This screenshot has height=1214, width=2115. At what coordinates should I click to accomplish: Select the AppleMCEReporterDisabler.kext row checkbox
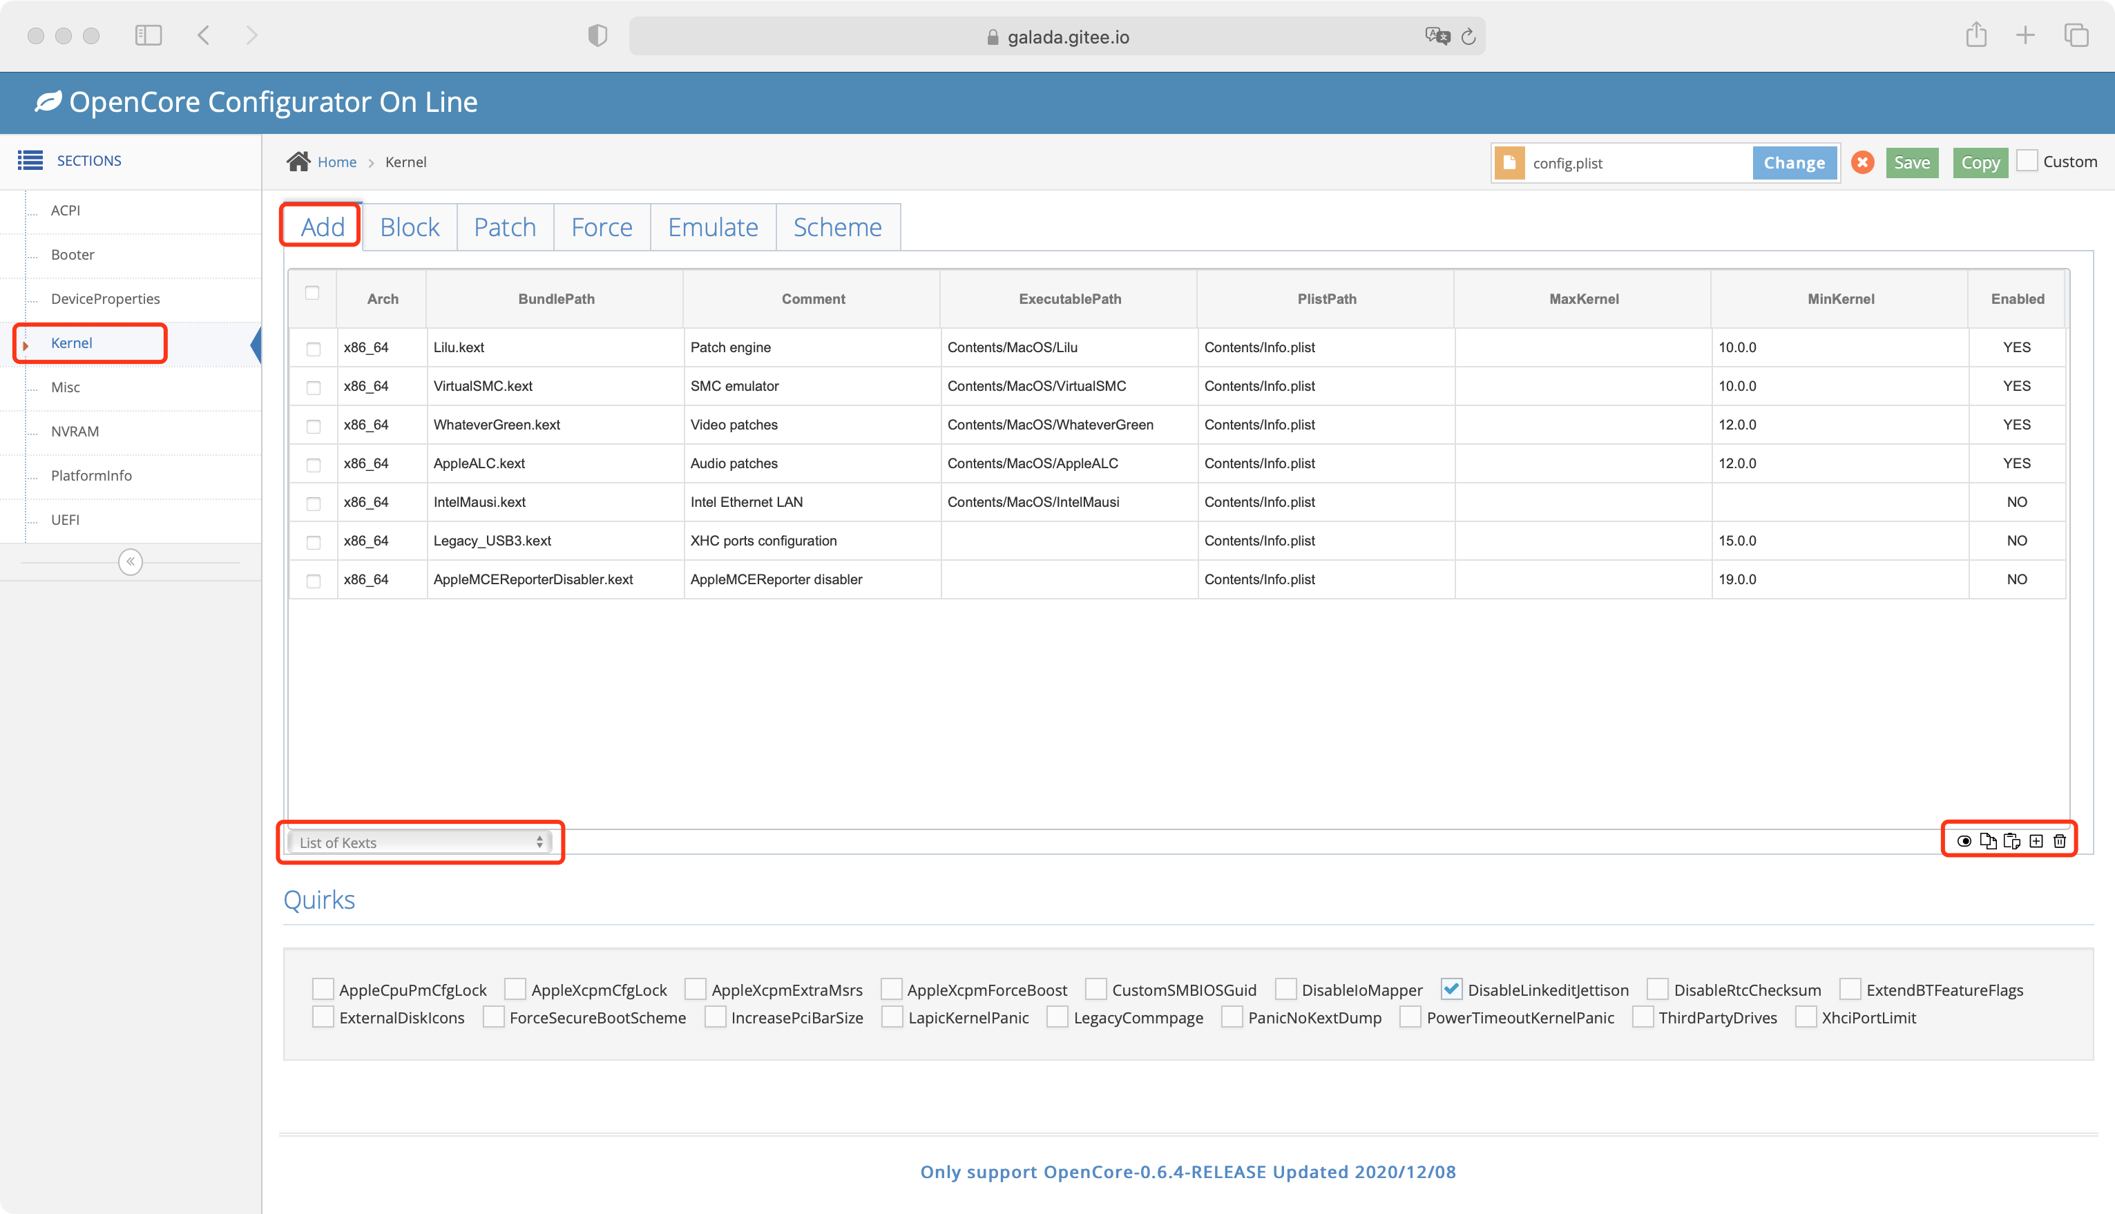click(x=314, y=581)
